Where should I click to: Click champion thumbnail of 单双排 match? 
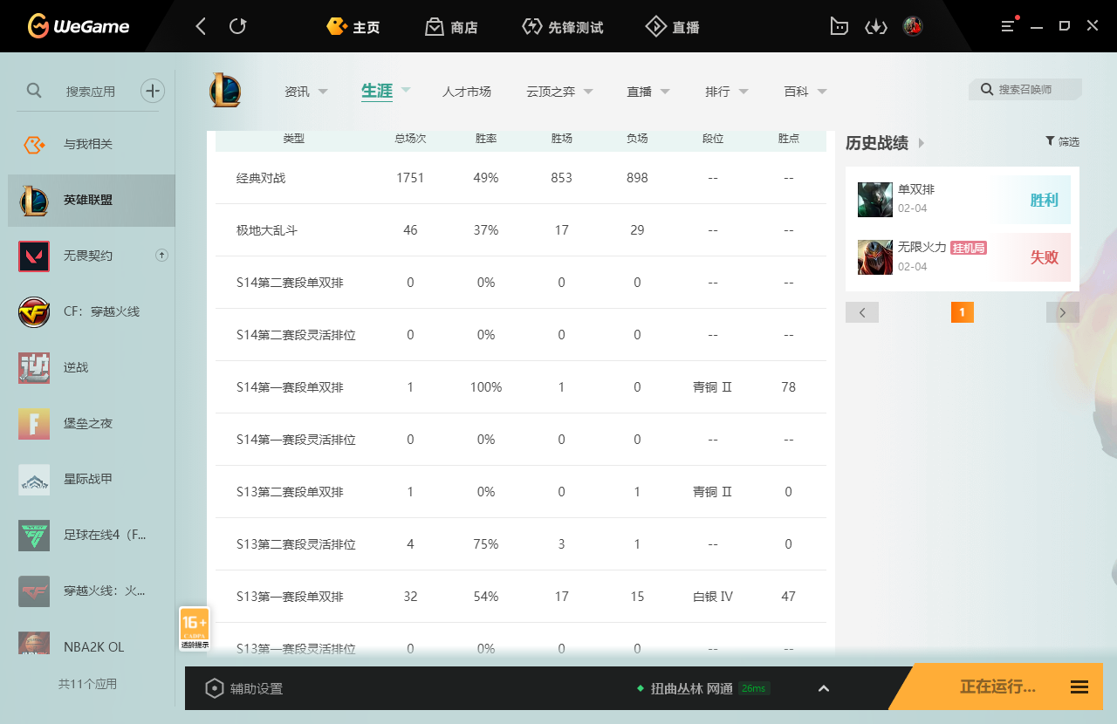tap(874, 200)
